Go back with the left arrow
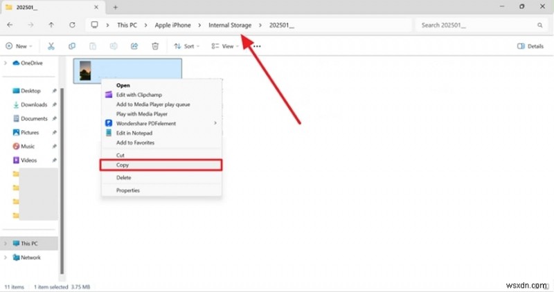This screenshot has height=292, width=554. (x=10, y=25)
